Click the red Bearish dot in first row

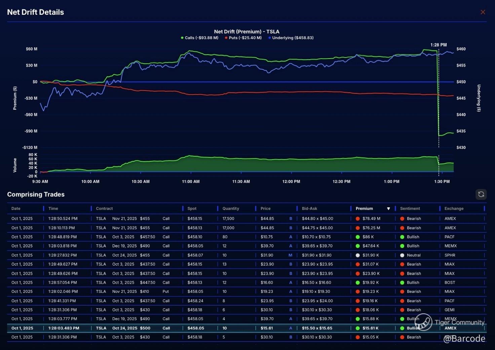click(x=402, y=219)
